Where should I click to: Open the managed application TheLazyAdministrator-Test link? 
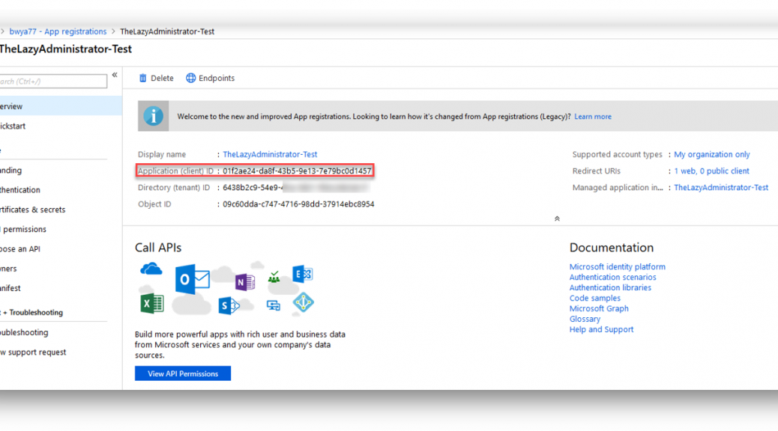(x=721, y=187)
